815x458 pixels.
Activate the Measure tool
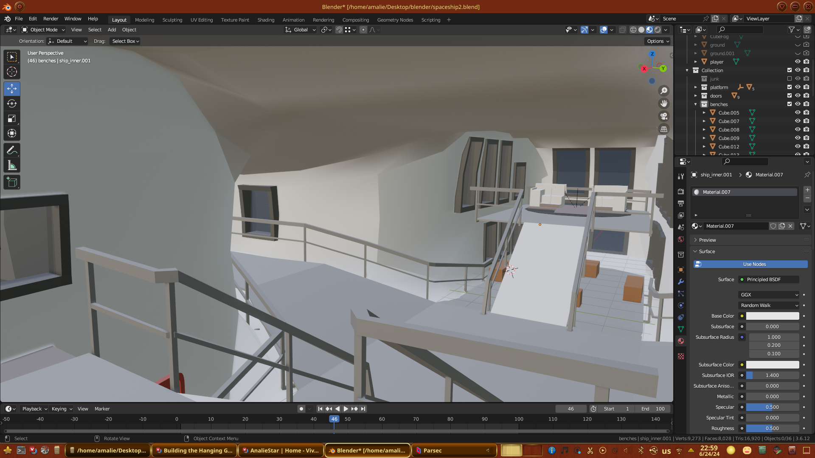point(12,166)
